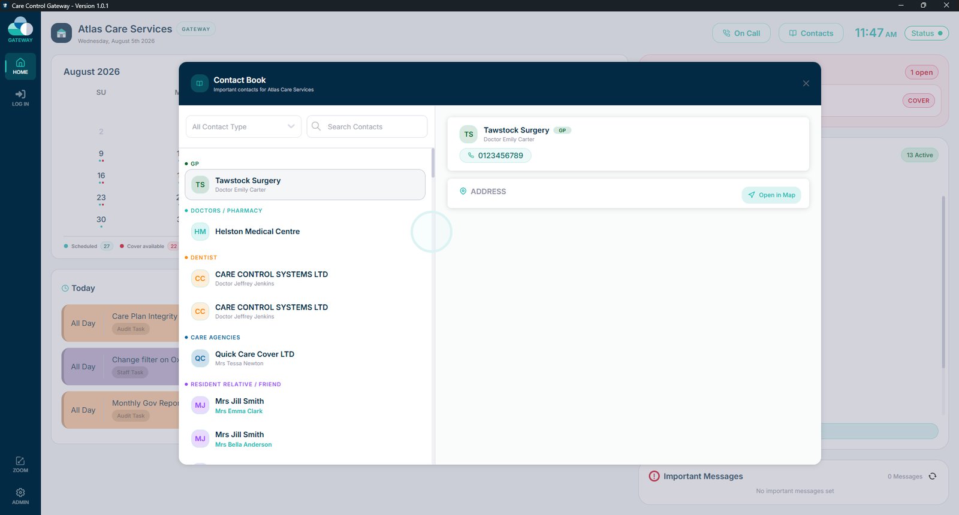Select Mrs Jill Smith with Mrs Bella Anderson
Viewport: 959px width, 515px height.
(305, 439)
